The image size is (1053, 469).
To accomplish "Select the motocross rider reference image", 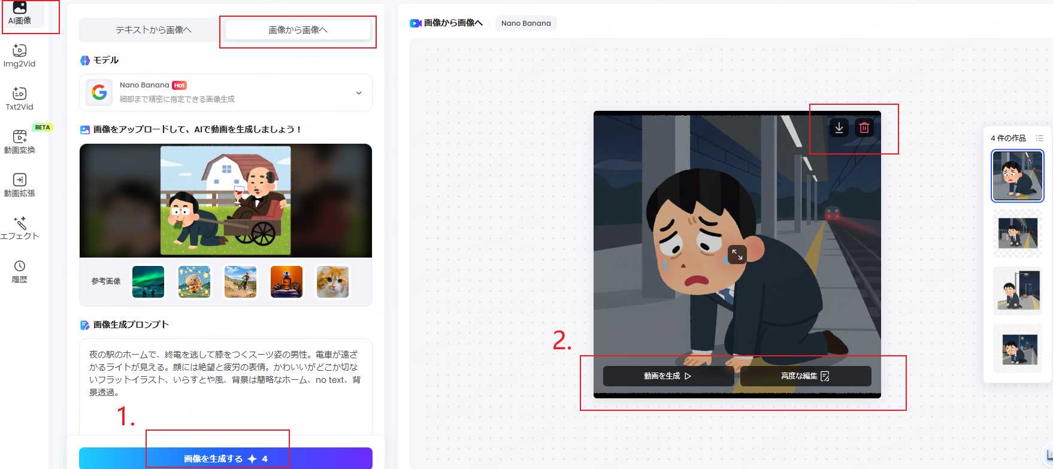I will [240, 282].
